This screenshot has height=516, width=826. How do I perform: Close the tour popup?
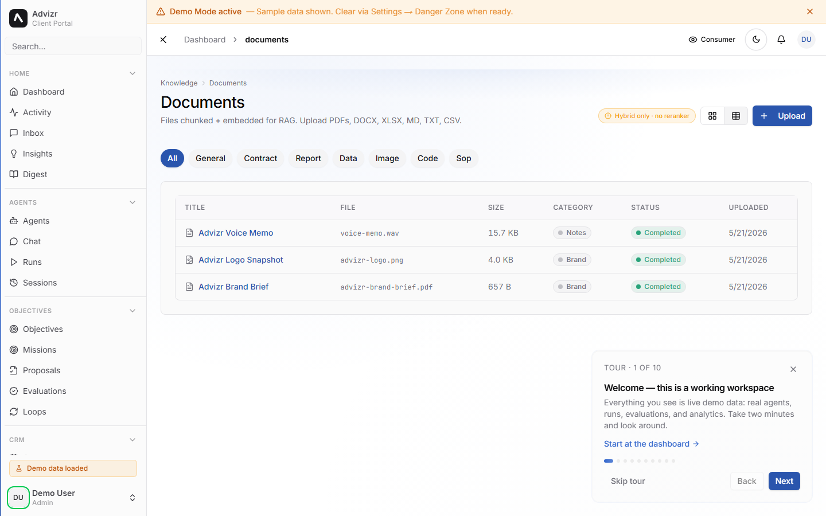click(x=793, y=369)
